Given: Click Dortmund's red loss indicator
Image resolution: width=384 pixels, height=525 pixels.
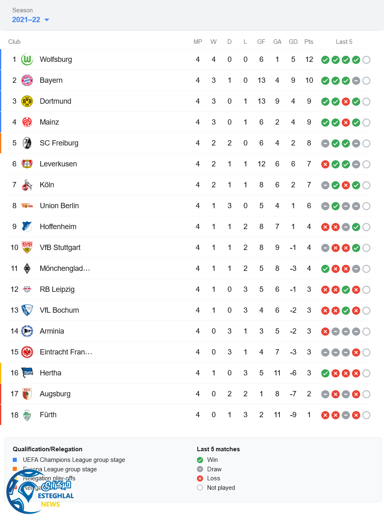Looking at the screenshot, I should click(x=346, y=102).
